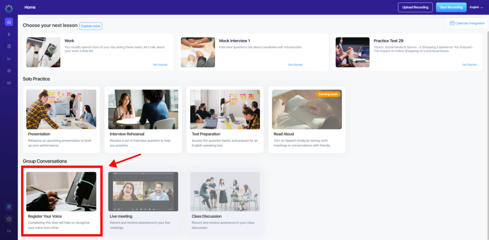Click the logout icon at sidebar bottom
This screenshot has height=240, width=489.
coord(9,231)
